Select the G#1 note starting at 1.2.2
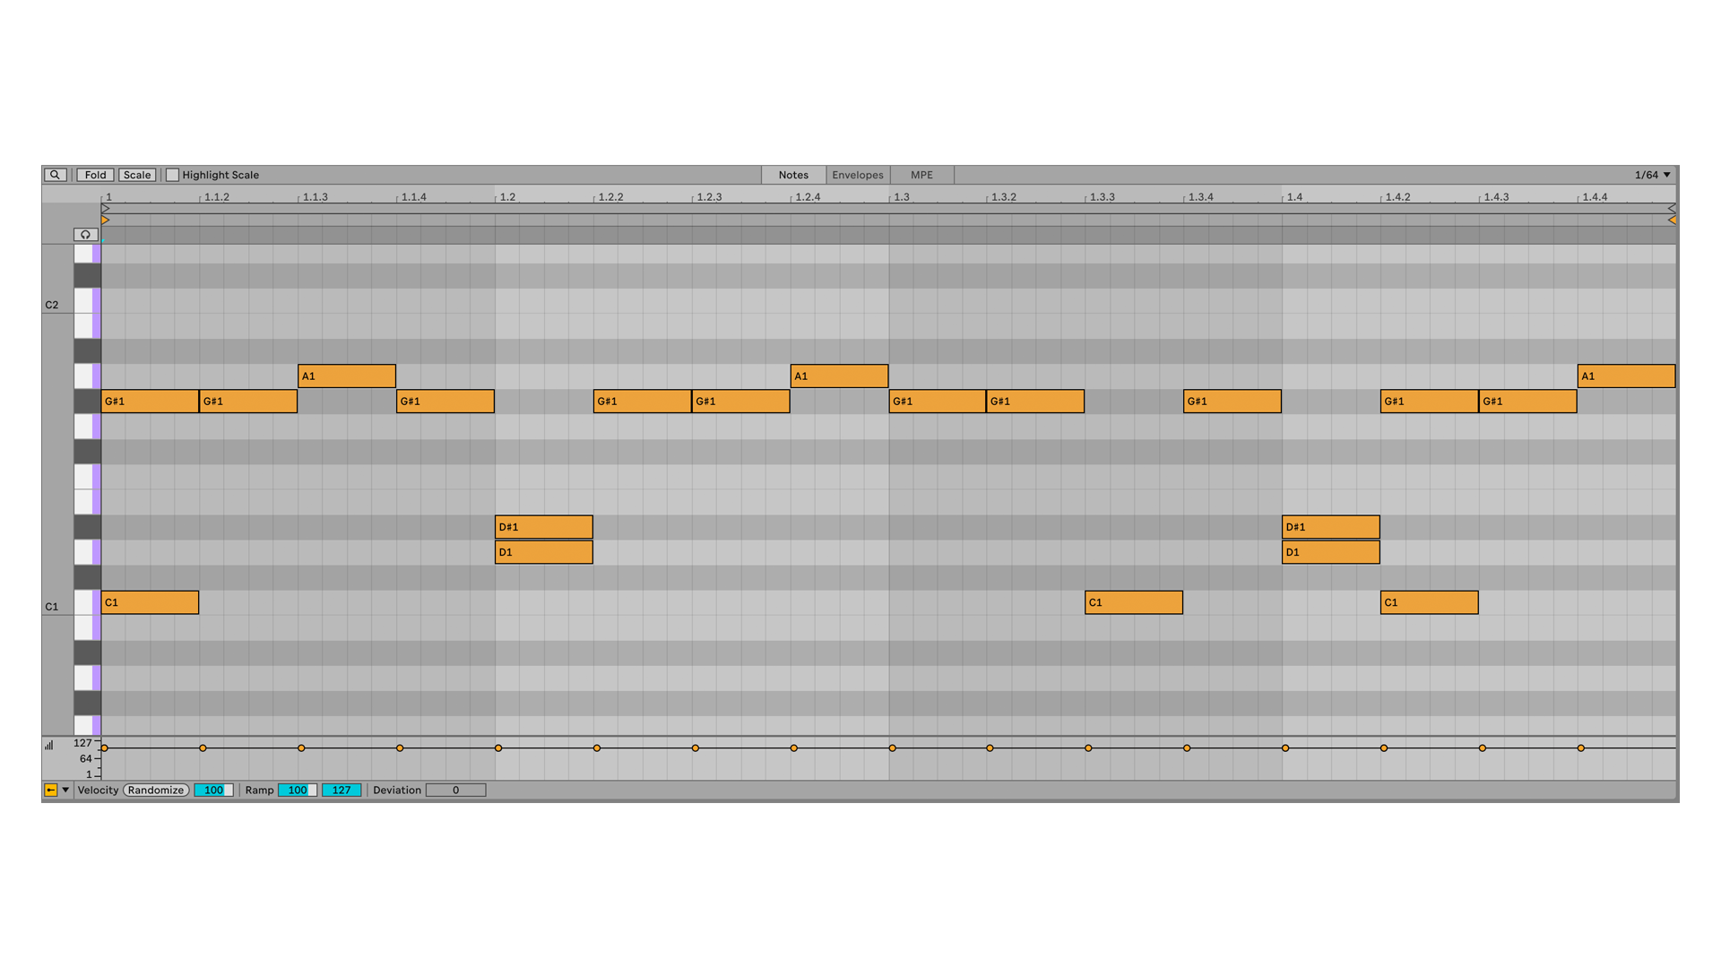This screenshot has height=968, width=1721. click(x=643, y=401)
